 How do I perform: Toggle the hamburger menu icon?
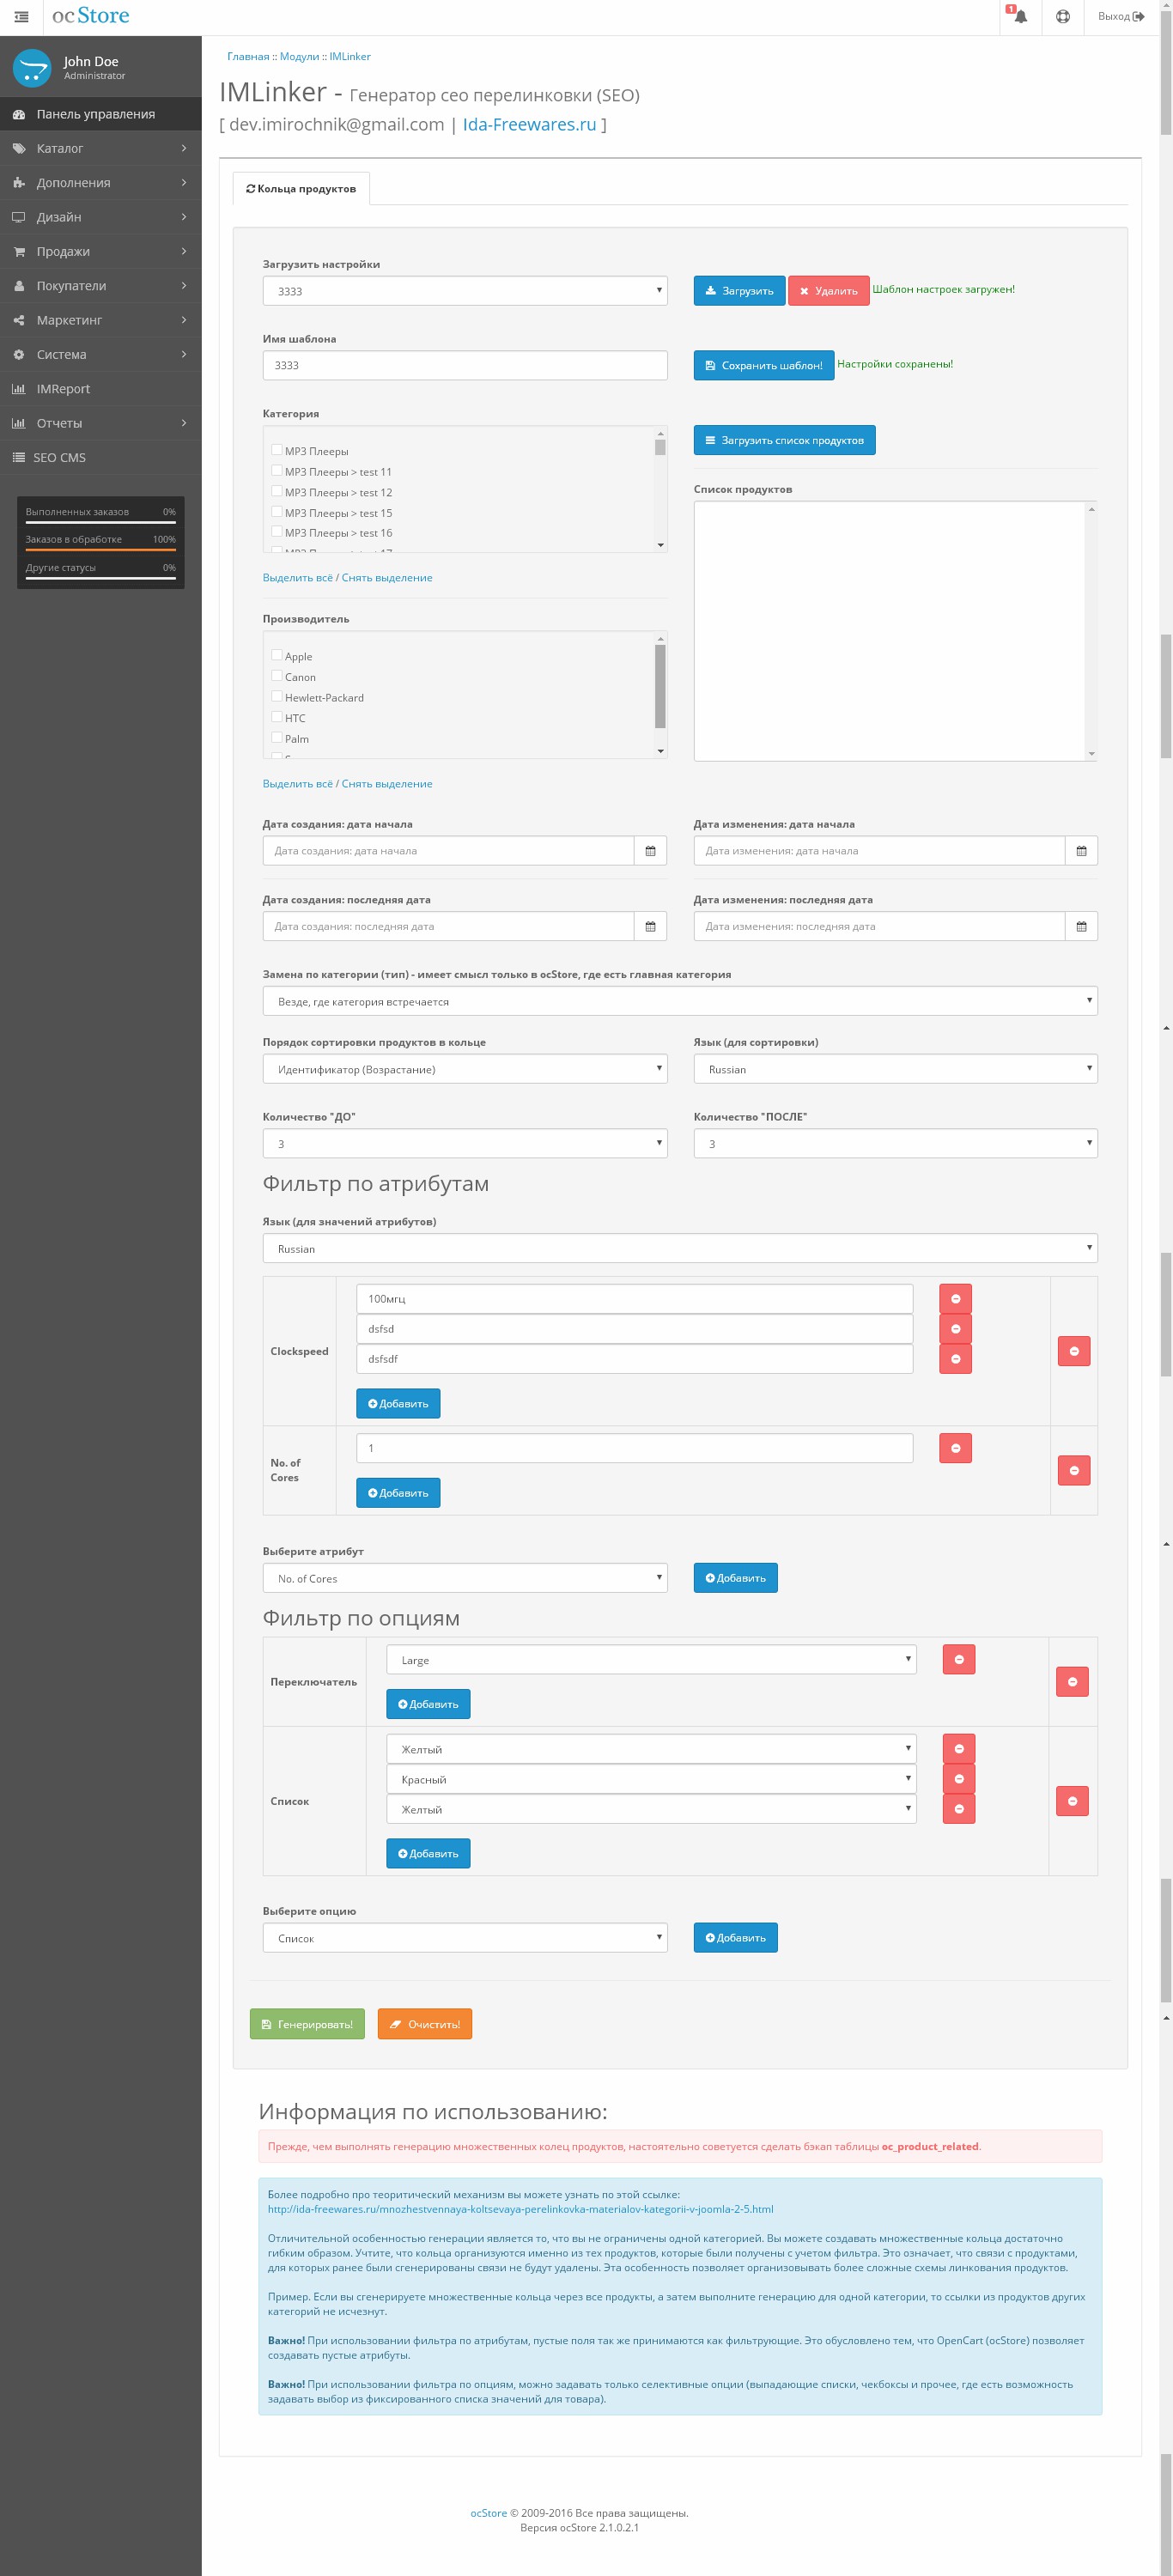click(21, 17)
